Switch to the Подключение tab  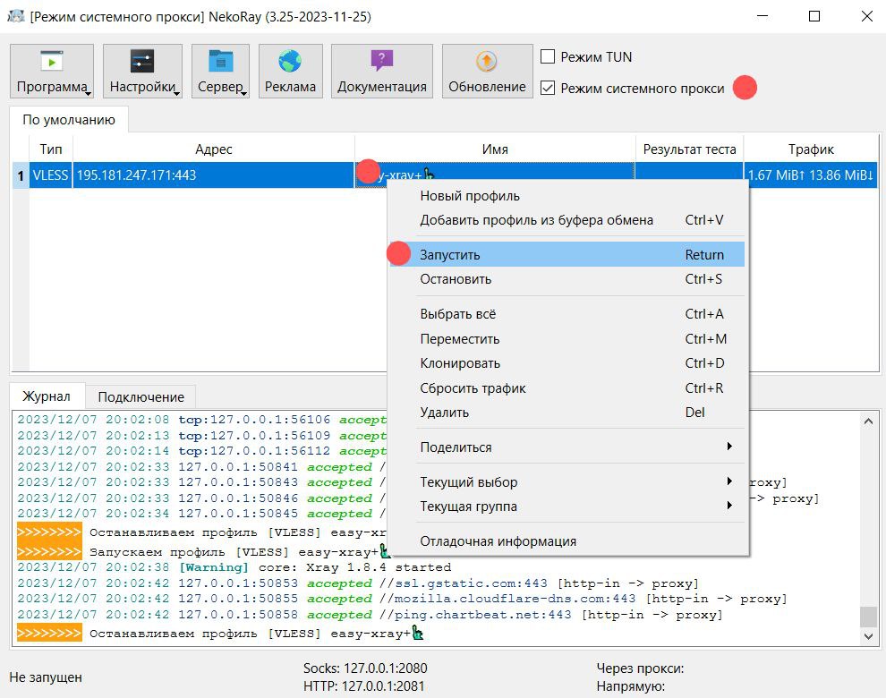click(141, 397)
